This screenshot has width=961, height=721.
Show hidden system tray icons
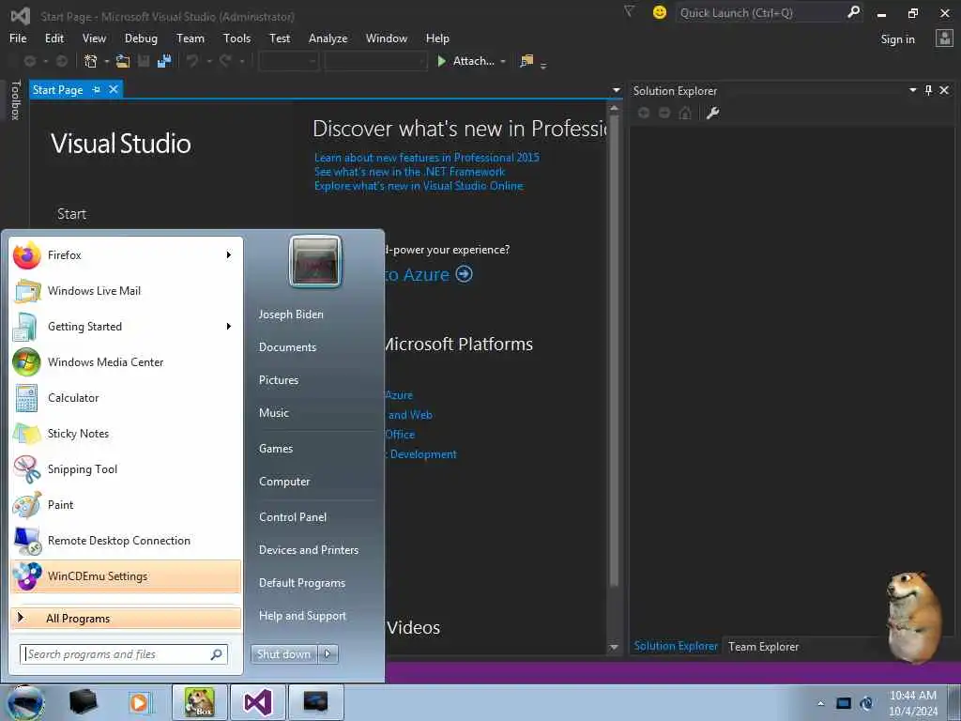coord(820,703)
